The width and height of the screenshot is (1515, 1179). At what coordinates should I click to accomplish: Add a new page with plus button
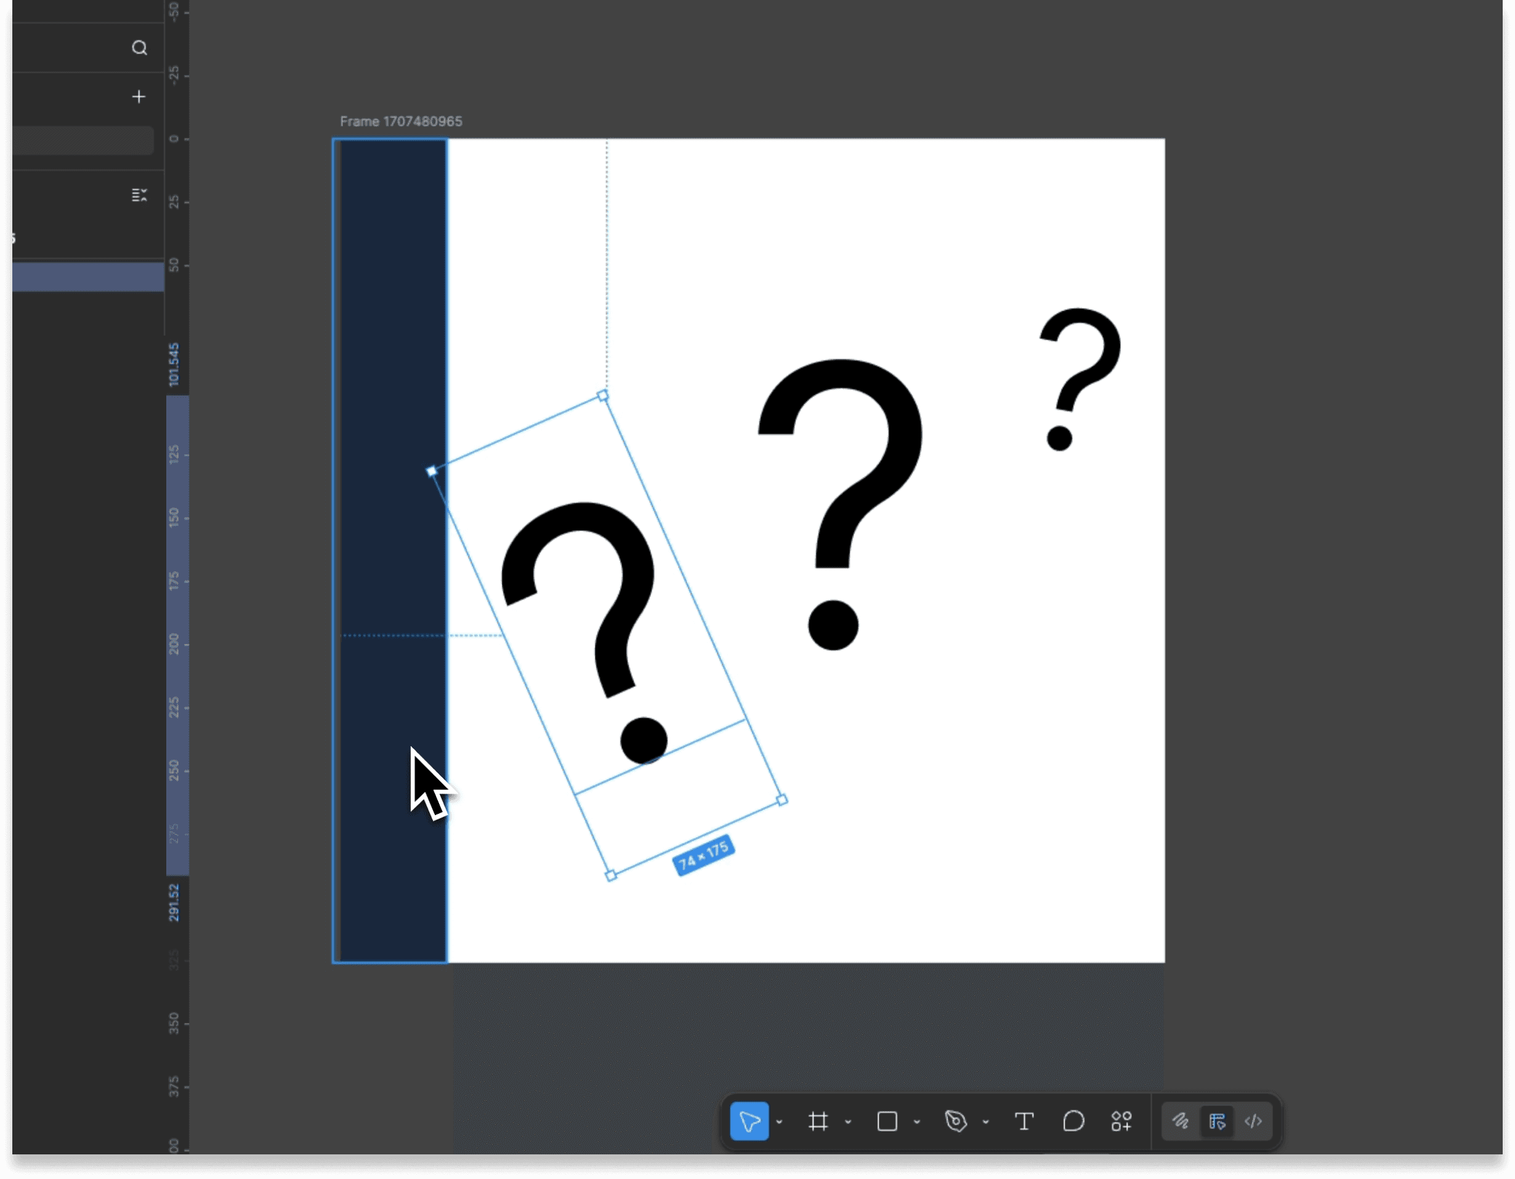tap(139, 97)
